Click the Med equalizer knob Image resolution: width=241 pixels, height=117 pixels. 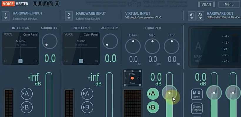(x=152, y=46)
